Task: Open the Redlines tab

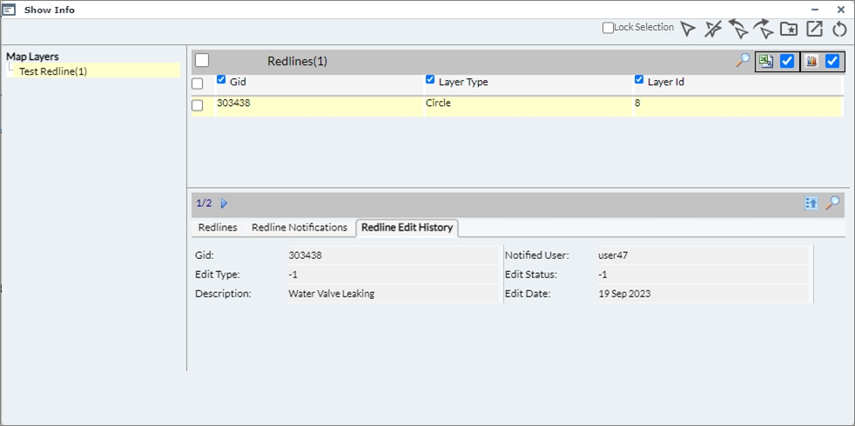Action: click(x=218, y=228)
